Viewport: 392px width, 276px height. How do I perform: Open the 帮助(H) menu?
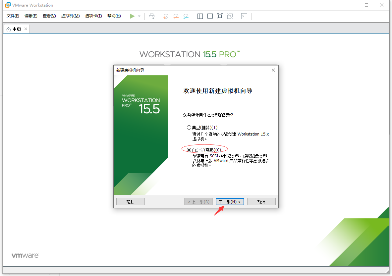[x=114, y=16]
